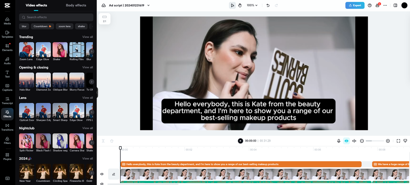View all Nightclub effects
The height and width of the screenshot is (185, 410).
[88, 128]
